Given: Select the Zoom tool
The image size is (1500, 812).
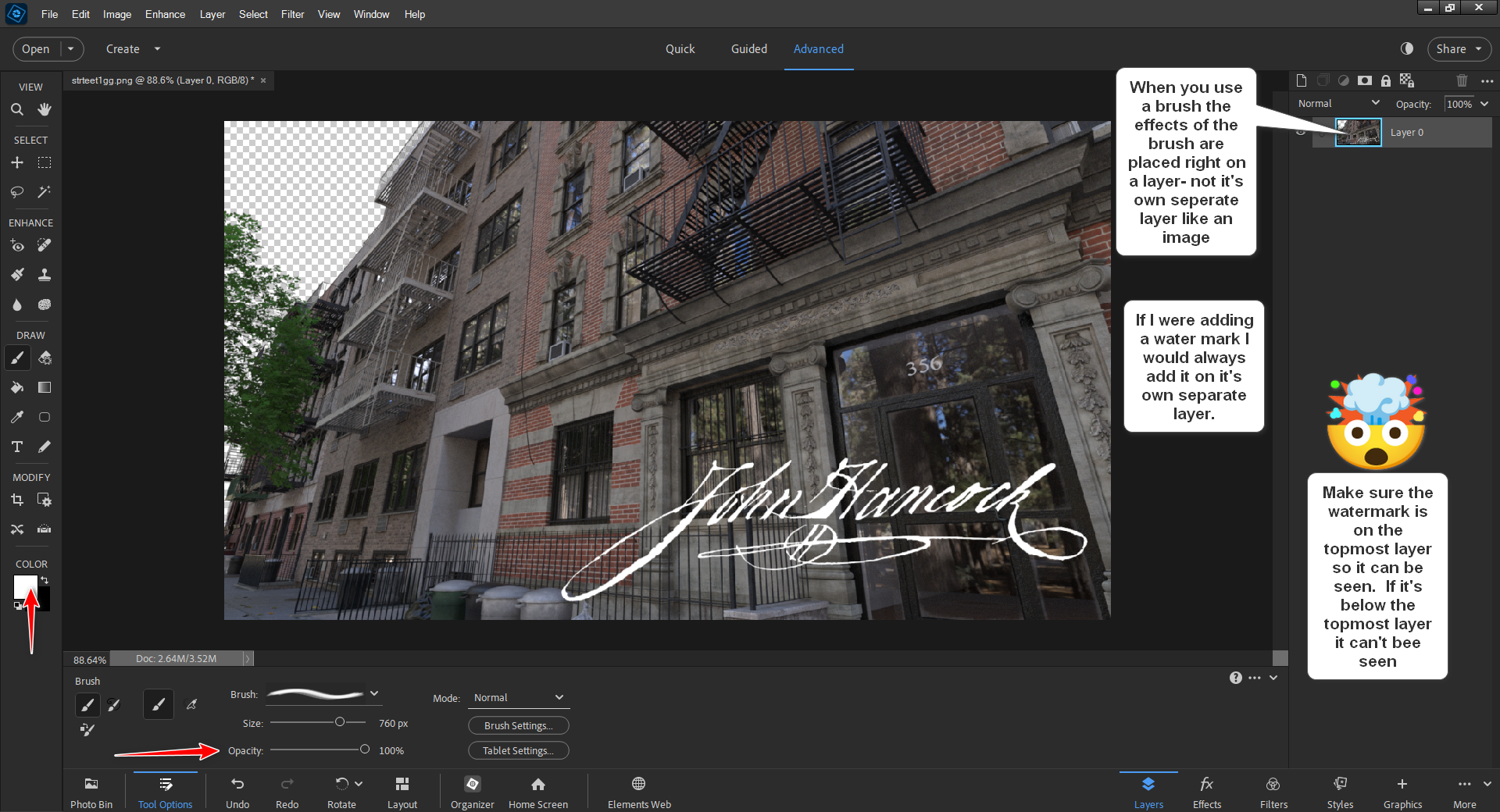Looking at the screenshot, I should tap(17, 109).
